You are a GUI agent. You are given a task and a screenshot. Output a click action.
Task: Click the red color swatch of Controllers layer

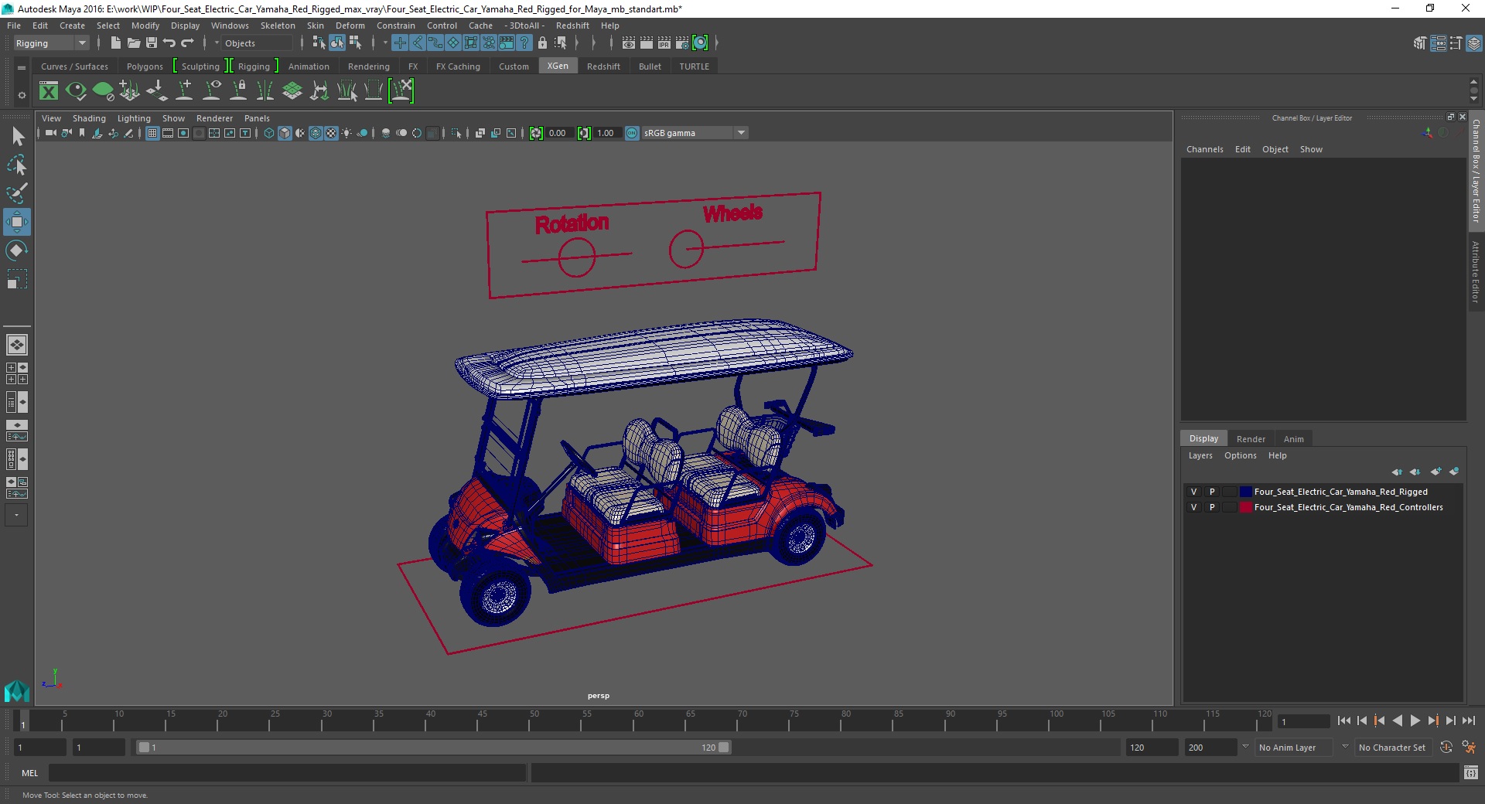click(x=1245, y=507)
